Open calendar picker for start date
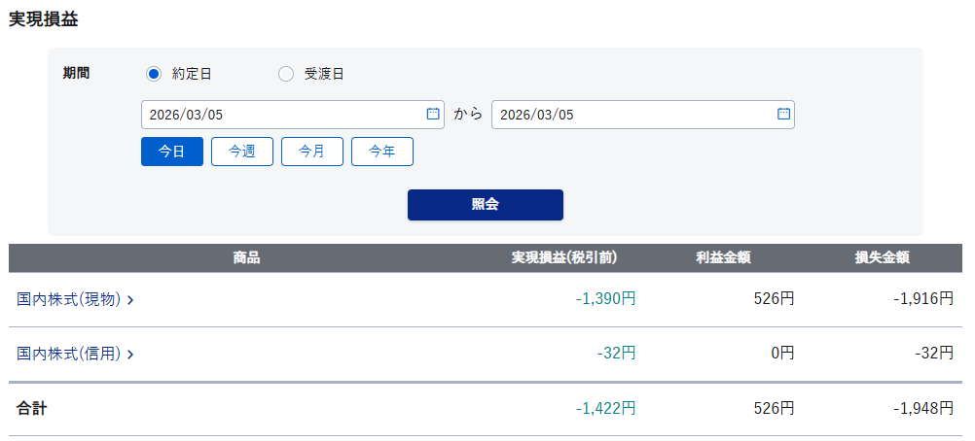The height and width of the screenshot is (441, 975). coord(433,115)
